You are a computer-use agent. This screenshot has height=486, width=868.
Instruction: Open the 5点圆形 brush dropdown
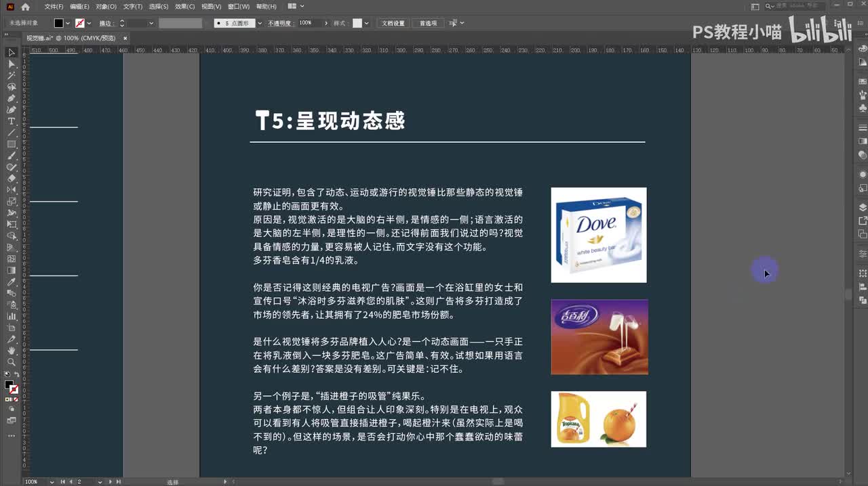[x=260, y=23]
